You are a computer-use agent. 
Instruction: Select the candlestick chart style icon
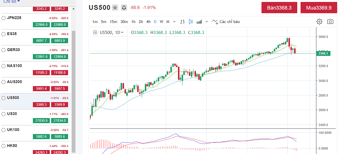191,22
